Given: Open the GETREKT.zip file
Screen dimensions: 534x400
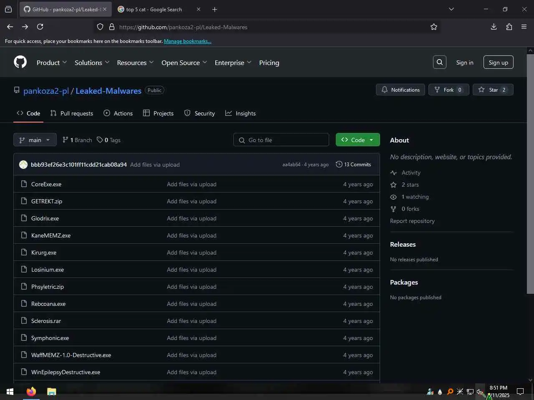Looking at the screenshot, I should pyautogui.click(x=47, y=201).
